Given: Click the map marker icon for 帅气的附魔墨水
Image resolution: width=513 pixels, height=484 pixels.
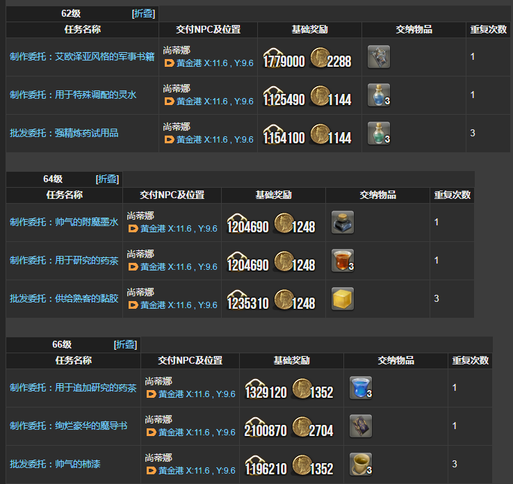Looking at the screenshot, I should (x=133, y=228).
